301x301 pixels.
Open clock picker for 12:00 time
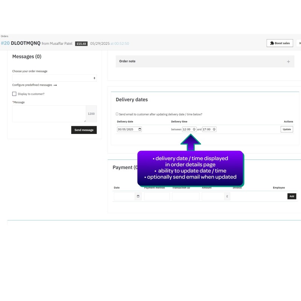click(x=194, y=129)
